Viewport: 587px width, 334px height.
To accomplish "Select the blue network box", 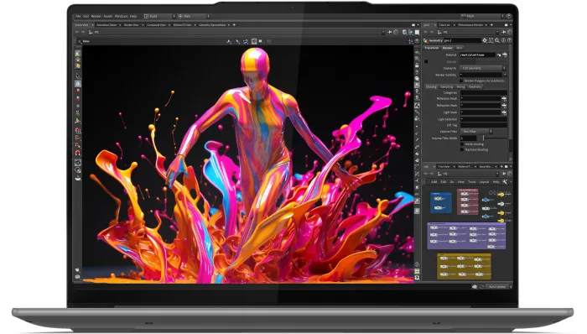I will click(441, 202).
